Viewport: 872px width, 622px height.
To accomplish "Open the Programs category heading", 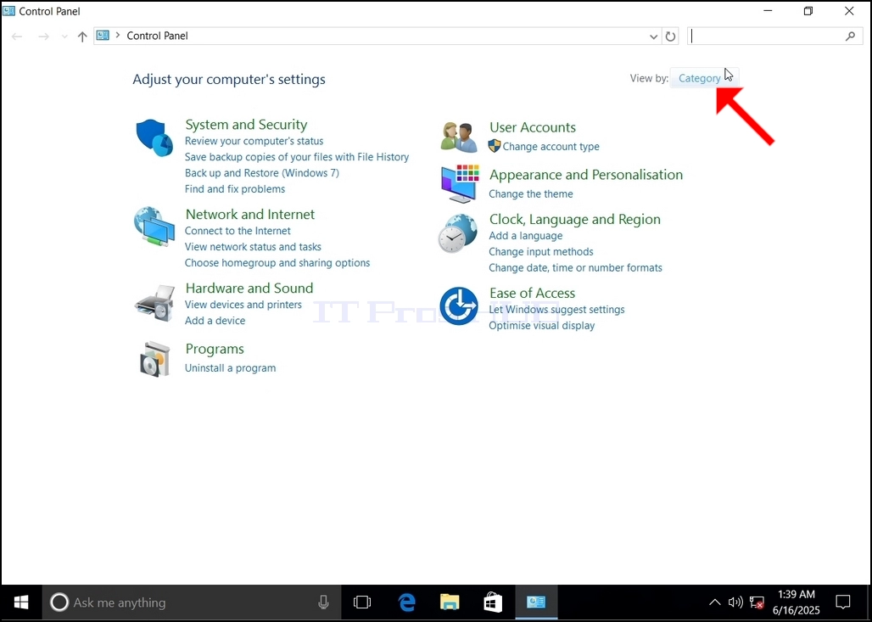I will [x=214, y=350].
